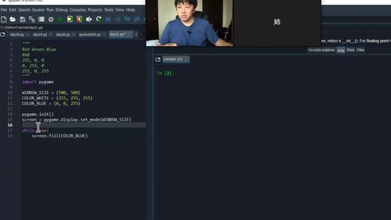The image size is (391, 220).
Task: Run cell and advance icon
Action: (79, 19)
